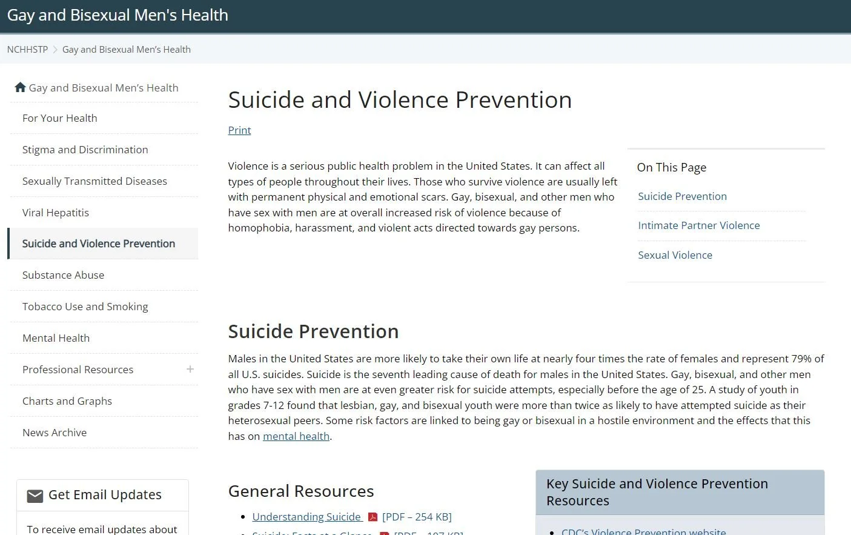Jump to Intimate Partner Violence section
Image resolution: width=851 pixels, height=535 pixels.
[x=699, y=225]
